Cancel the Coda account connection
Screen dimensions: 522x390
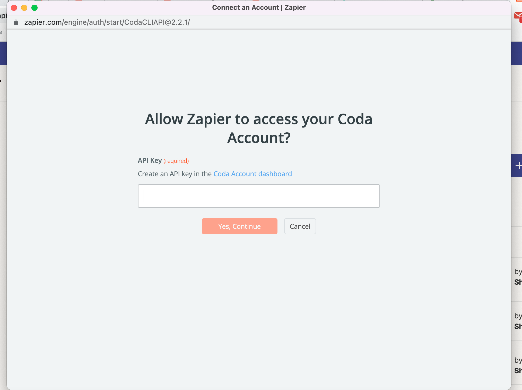(x=300, y=226)
